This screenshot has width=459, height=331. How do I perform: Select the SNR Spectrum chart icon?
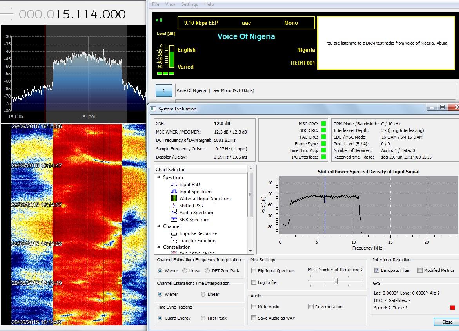coord(174,220)
